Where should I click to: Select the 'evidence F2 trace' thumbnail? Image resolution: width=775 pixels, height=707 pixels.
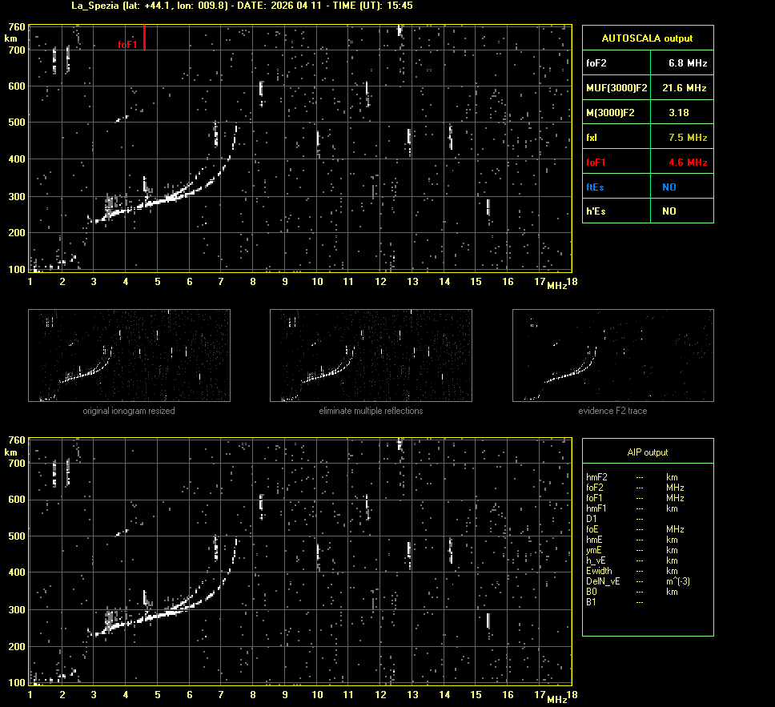[612, 356]
